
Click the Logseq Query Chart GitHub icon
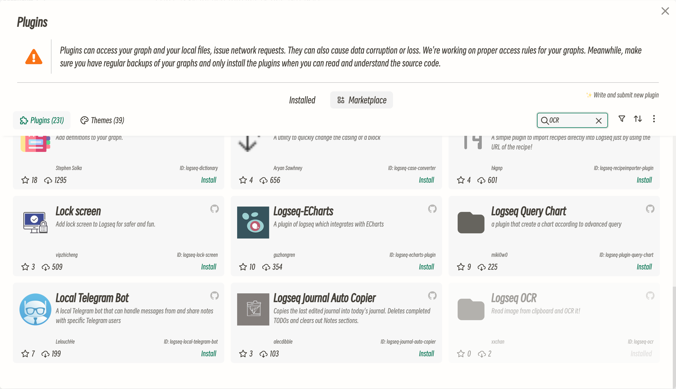[650, 209]
